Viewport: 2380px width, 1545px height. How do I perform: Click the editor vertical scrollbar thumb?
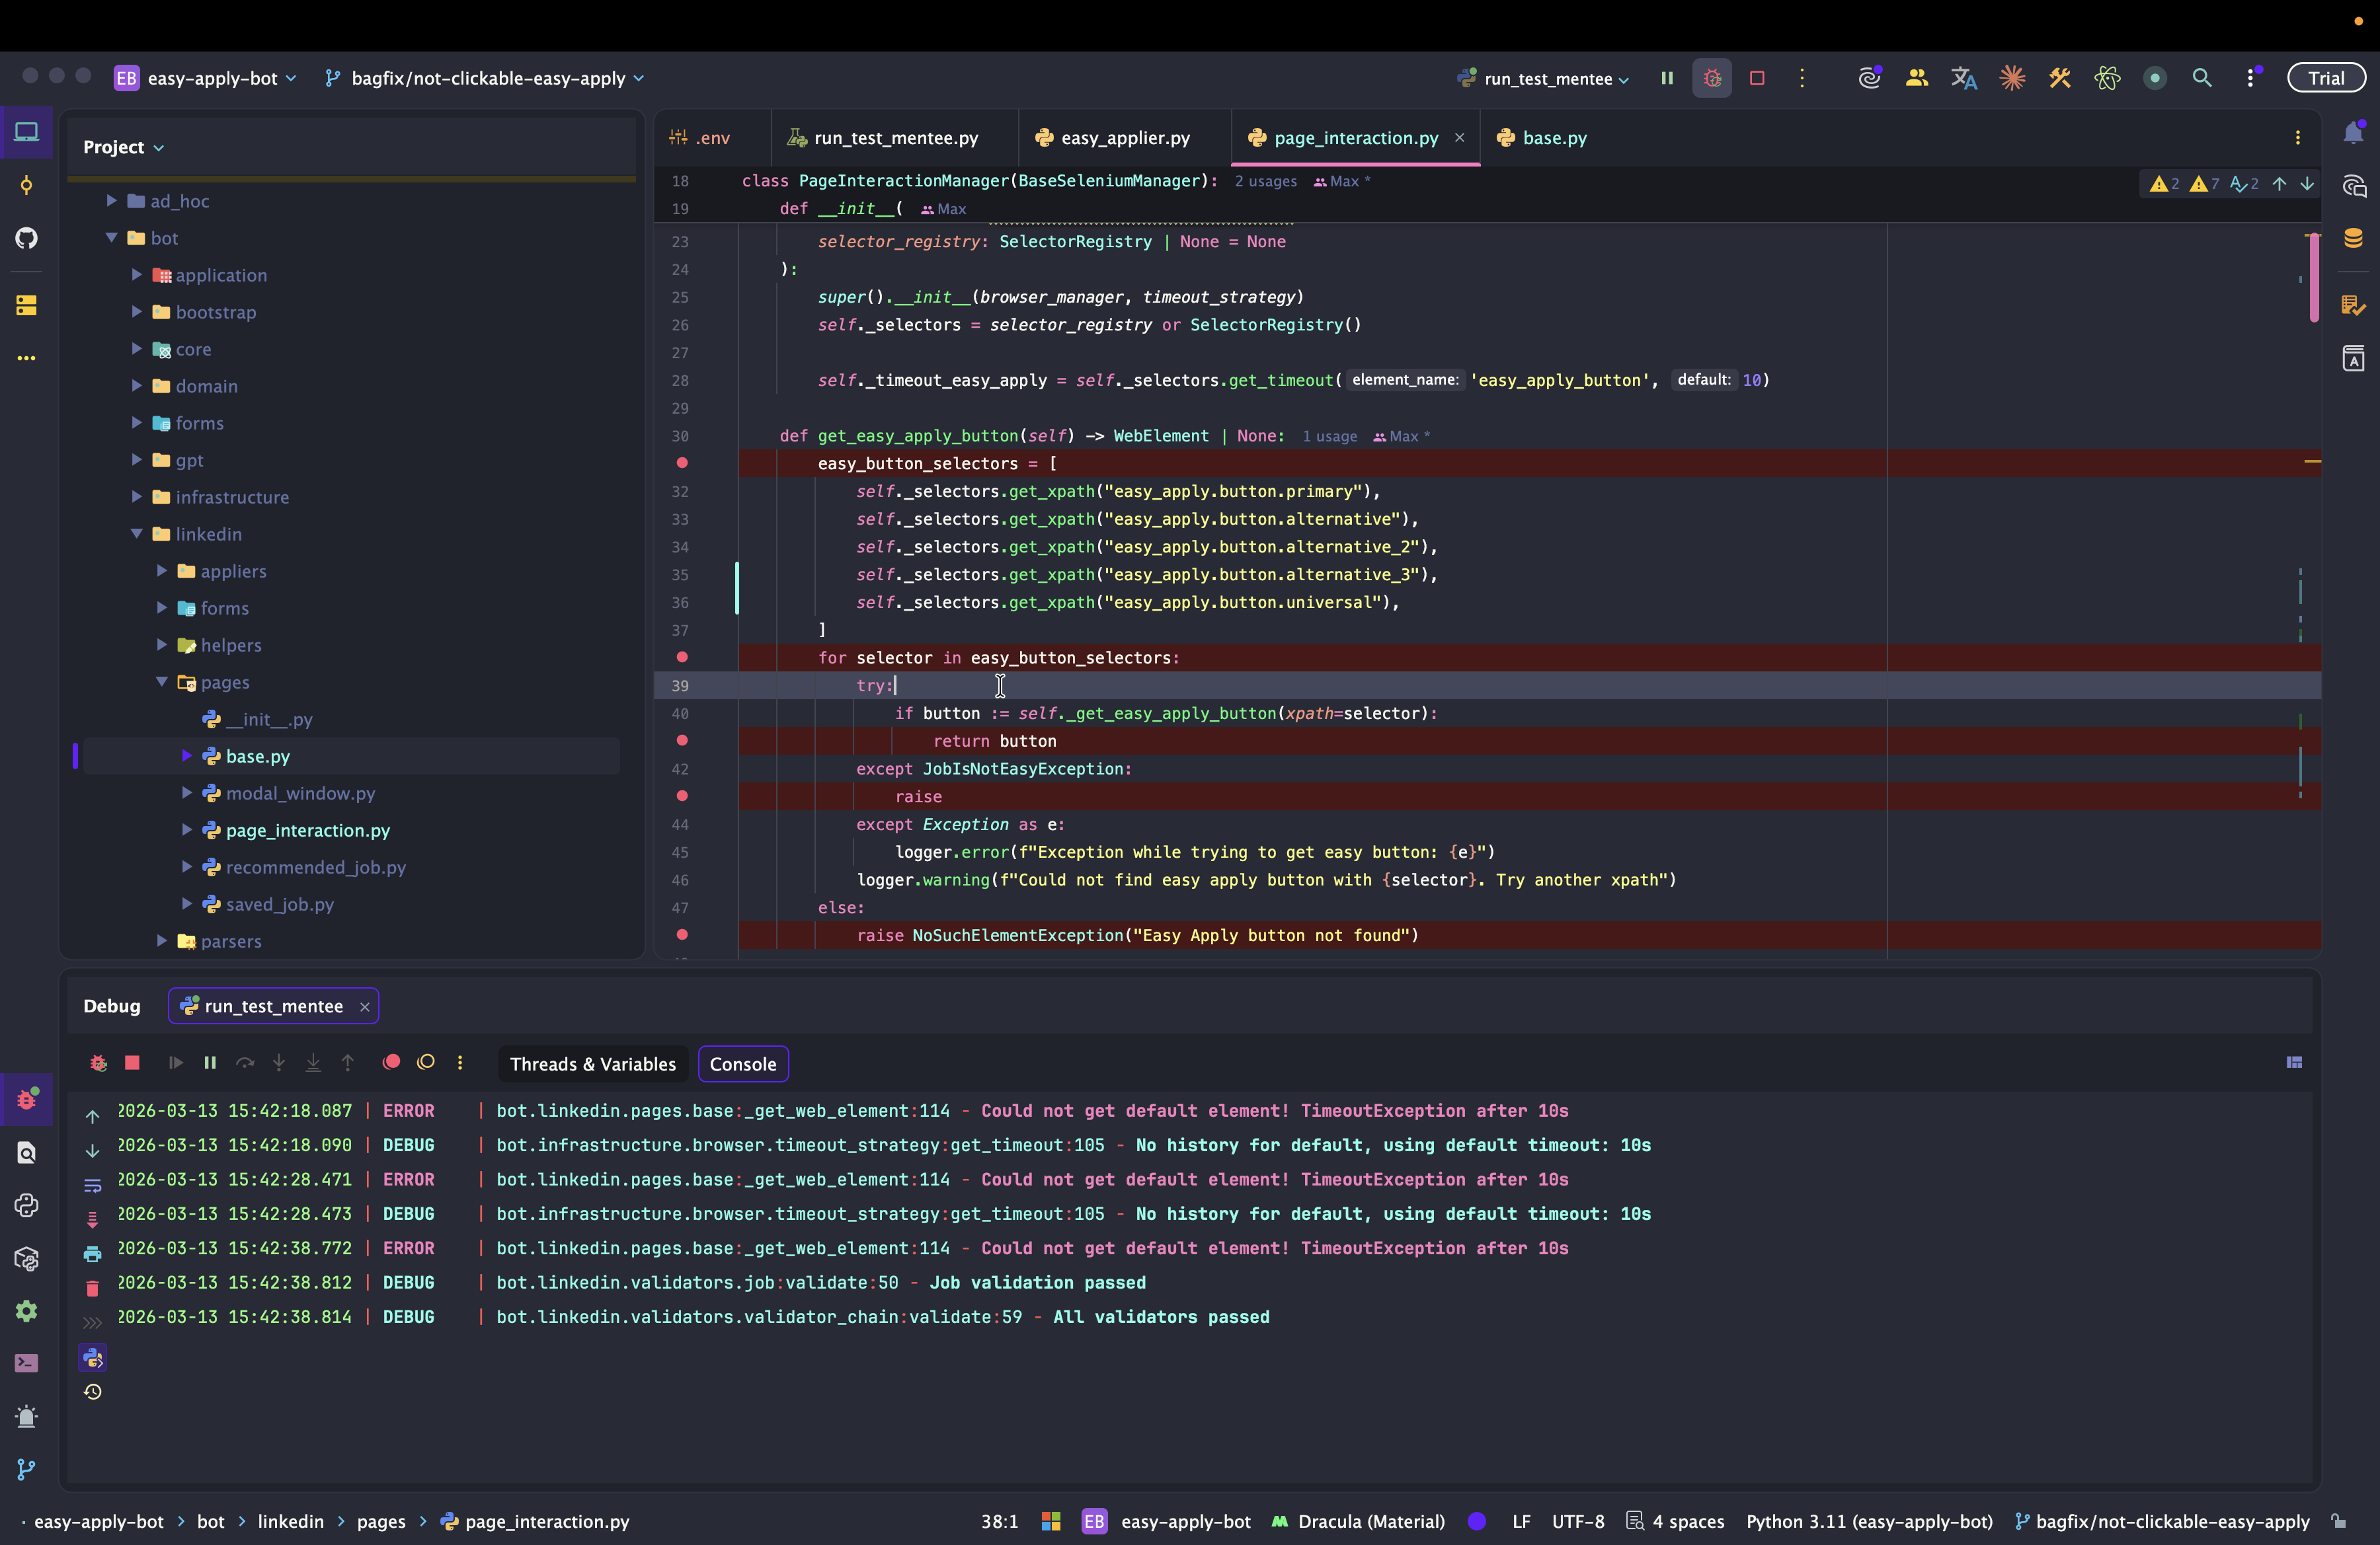(2314, 278)
